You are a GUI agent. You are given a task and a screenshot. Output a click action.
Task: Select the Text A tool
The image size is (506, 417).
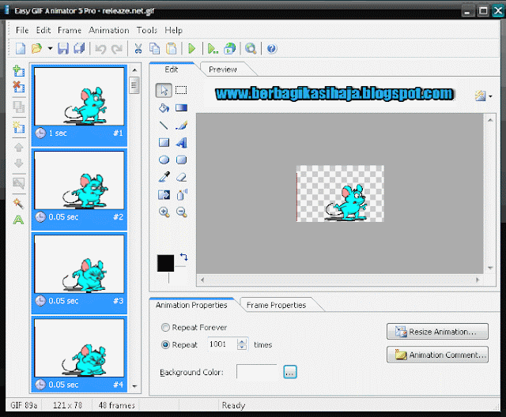181,142
